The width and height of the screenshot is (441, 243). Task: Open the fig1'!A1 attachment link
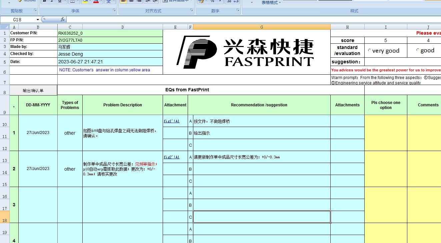pos(172,121)
